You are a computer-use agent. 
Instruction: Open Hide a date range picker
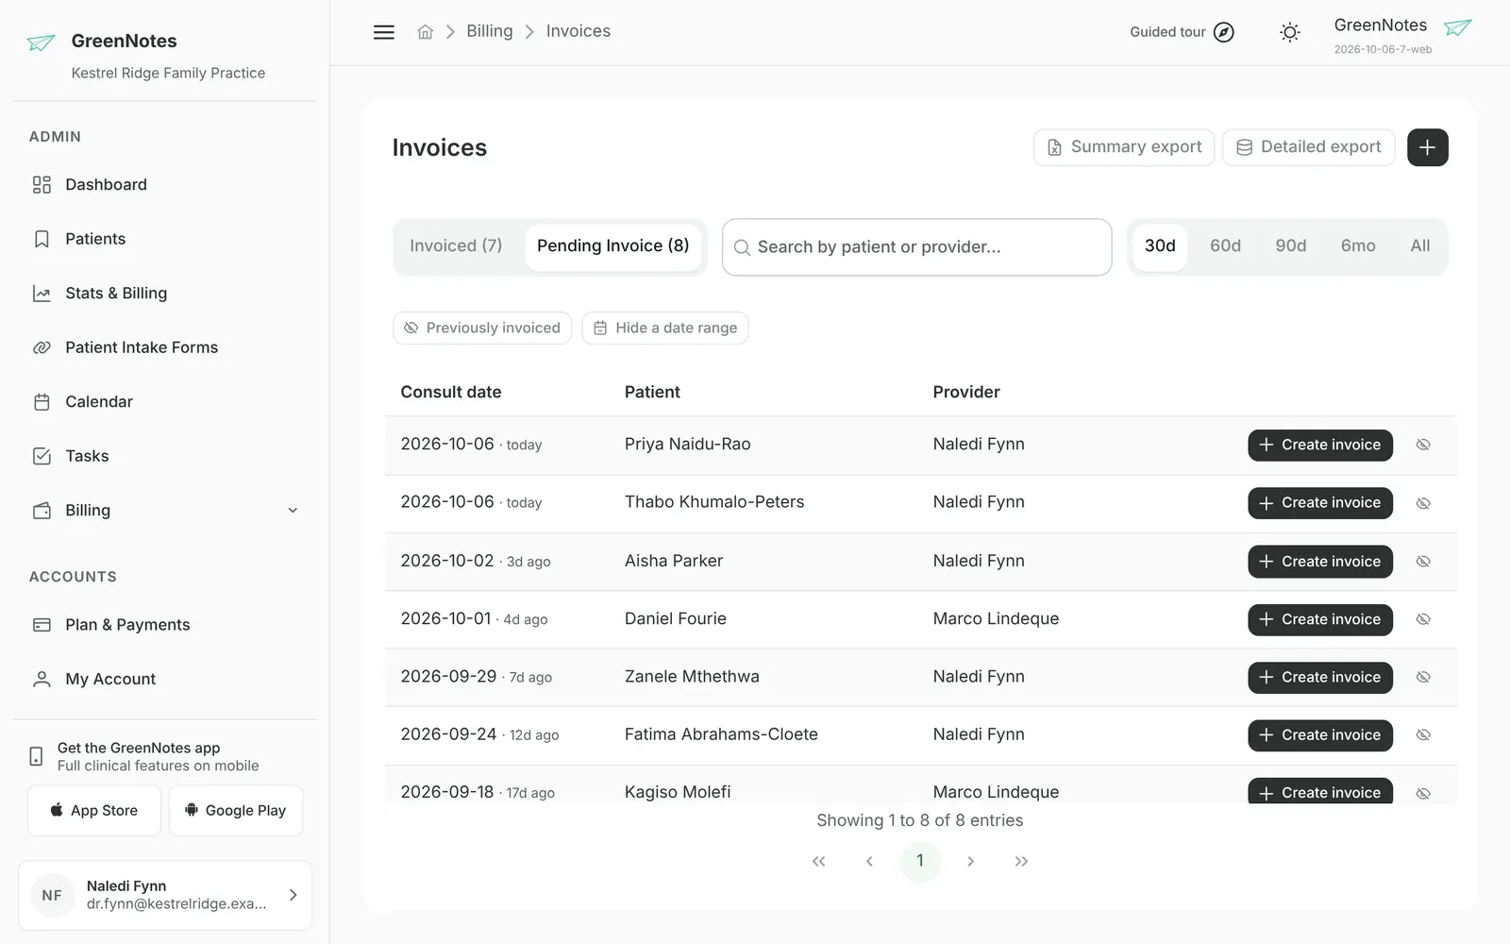pos(665,328)
